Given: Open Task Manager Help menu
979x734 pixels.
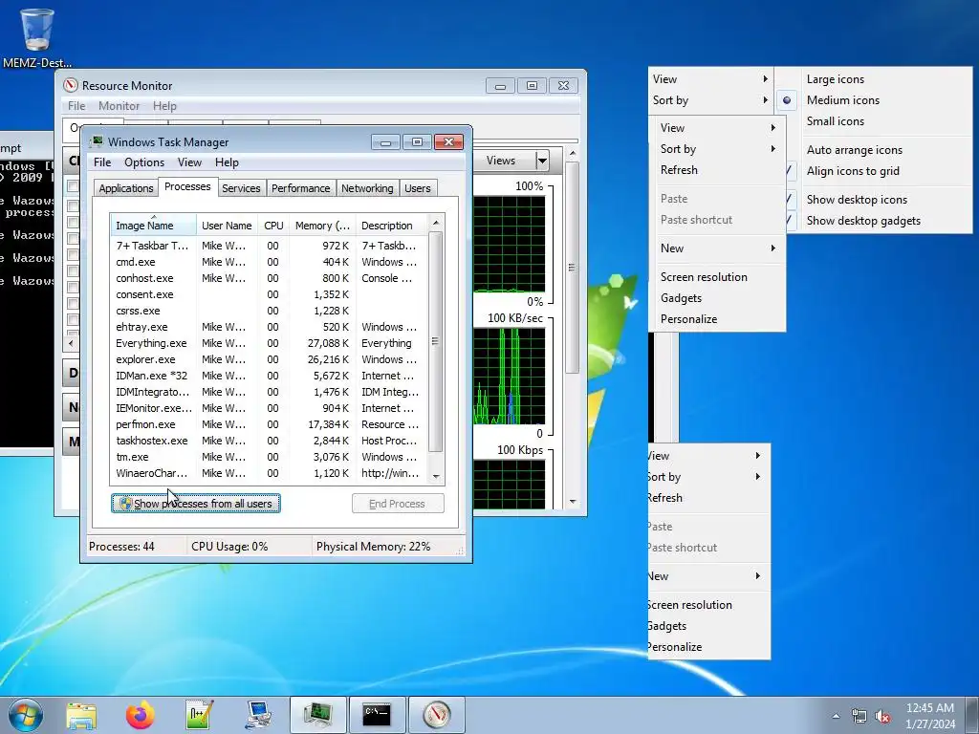Looking at the screenshot, I should click(x=227, y=162).
